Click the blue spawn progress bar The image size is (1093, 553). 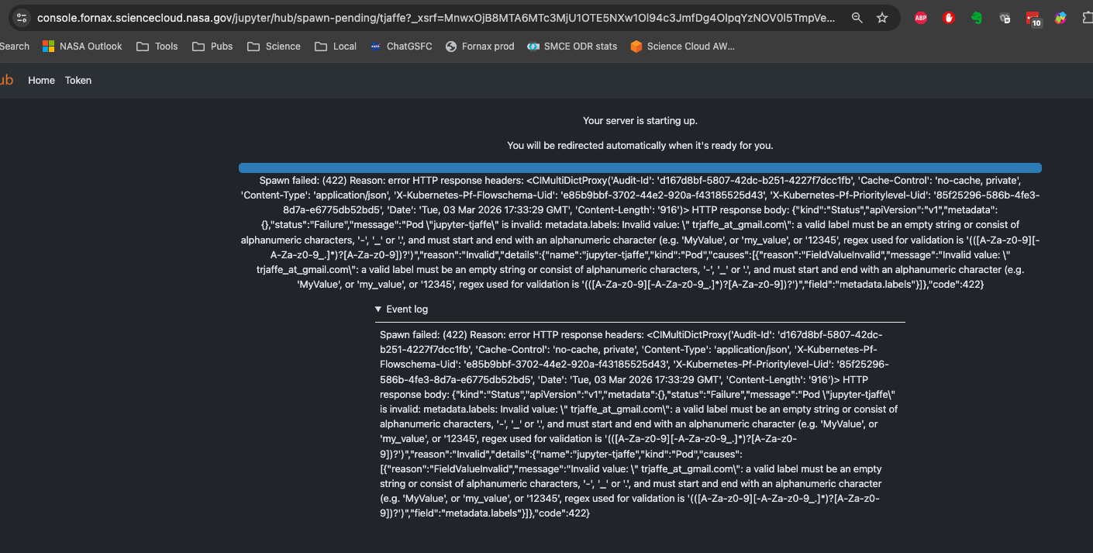click(x=640, y=168)
